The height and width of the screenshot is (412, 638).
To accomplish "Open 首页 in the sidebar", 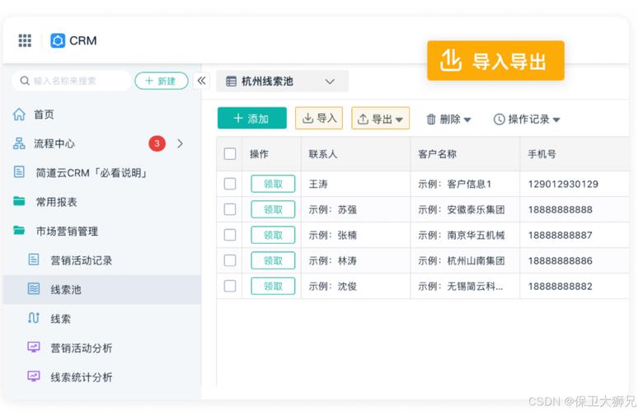I will tap(44, 115).
